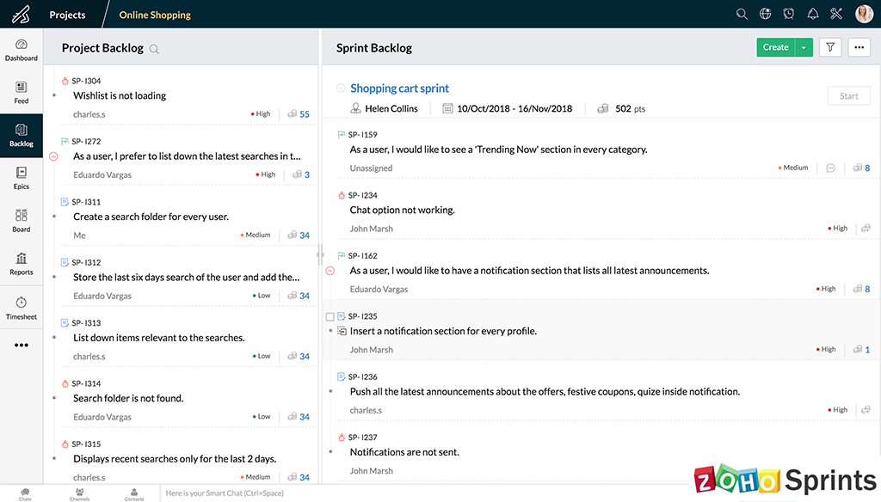The width and height of the screenshot is (881, 502).
Task: Collapse subitems of SP-I272 story
Action: pyautogui.click(x=53, y=156)
